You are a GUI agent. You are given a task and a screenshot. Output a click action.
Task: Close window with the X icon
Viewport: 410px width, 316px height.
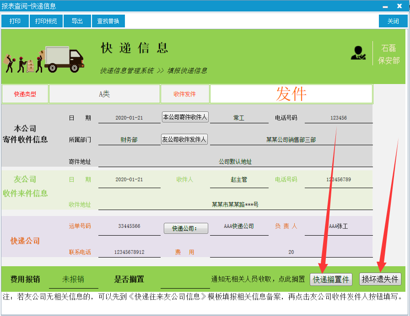(x=399, y=6)
